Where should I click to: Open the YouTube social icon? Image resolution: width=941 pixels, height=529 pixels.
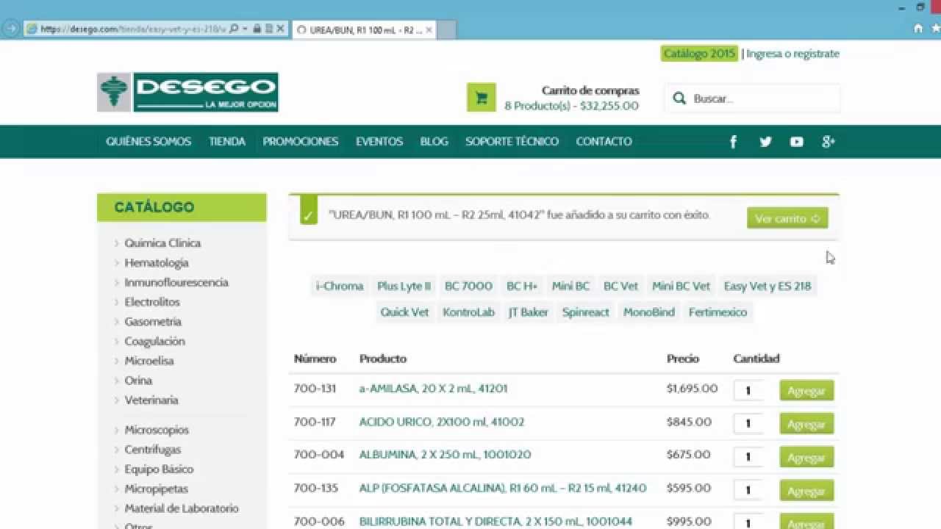click(797, 142)
